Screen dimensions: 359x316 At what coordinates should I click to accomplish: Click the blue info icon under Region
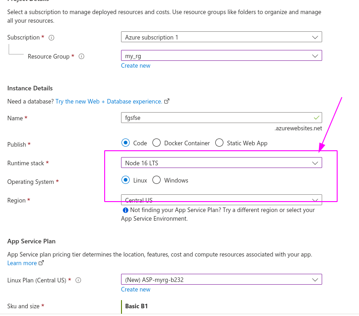(x=125, y=210)
